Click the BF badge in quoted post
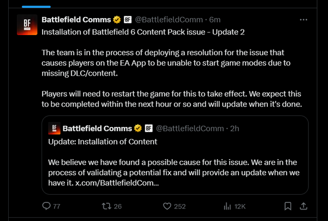Screen dimensions: 328x221 tap(148, 129)
